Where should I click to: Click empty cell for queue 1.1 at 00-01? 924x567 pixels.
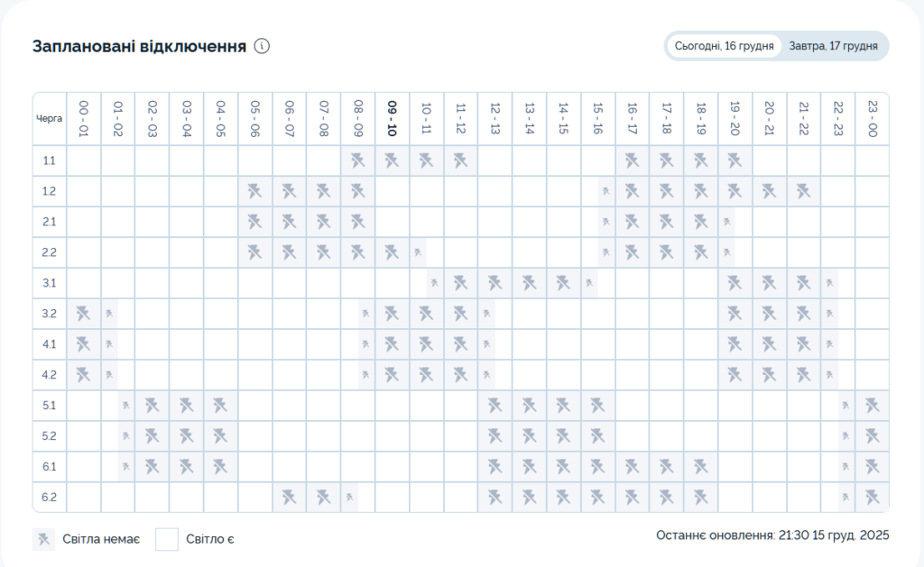tap(84, 161)
